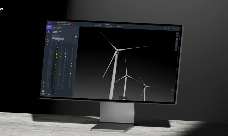The height and width of the screenshot is (136, 228).
Task: Open Settings from the sidebar
Action: click(47, 45)
